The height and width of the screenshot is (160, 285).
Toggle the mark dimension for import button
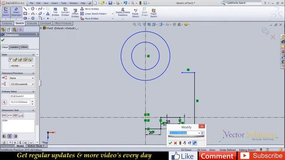tap(195, 143)
